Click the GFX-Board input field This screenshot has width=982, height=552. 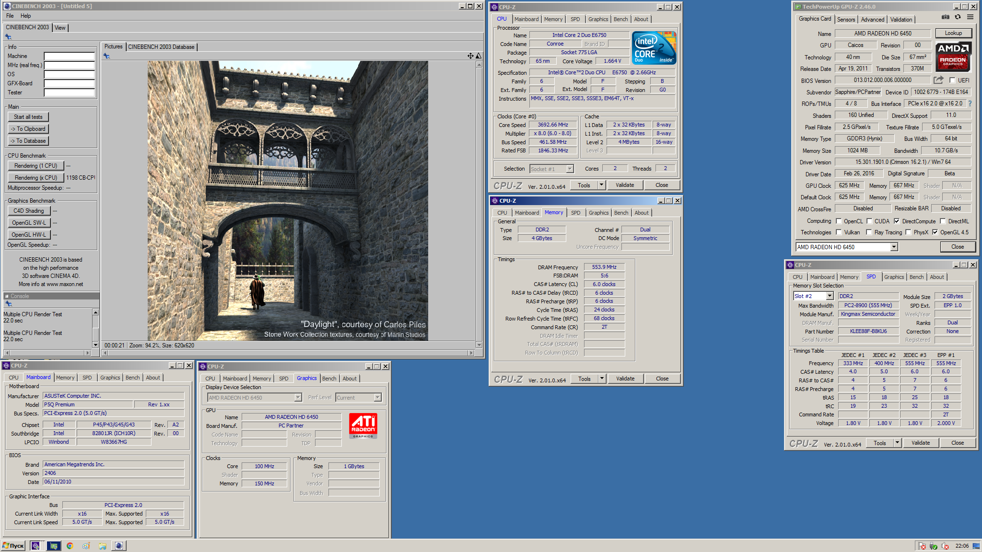click(70, 83)
